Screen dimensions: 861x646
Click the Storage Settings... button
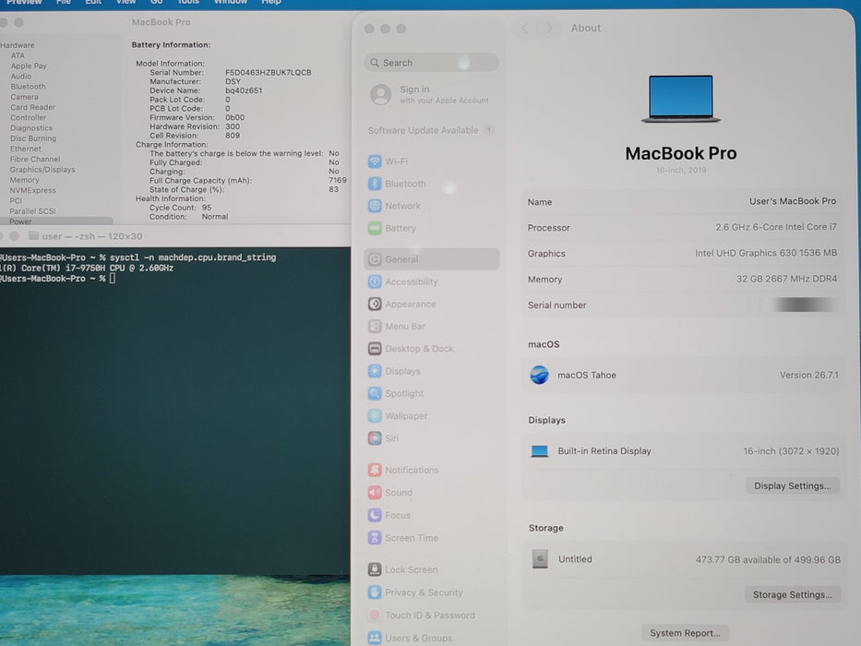coord(793,594)
